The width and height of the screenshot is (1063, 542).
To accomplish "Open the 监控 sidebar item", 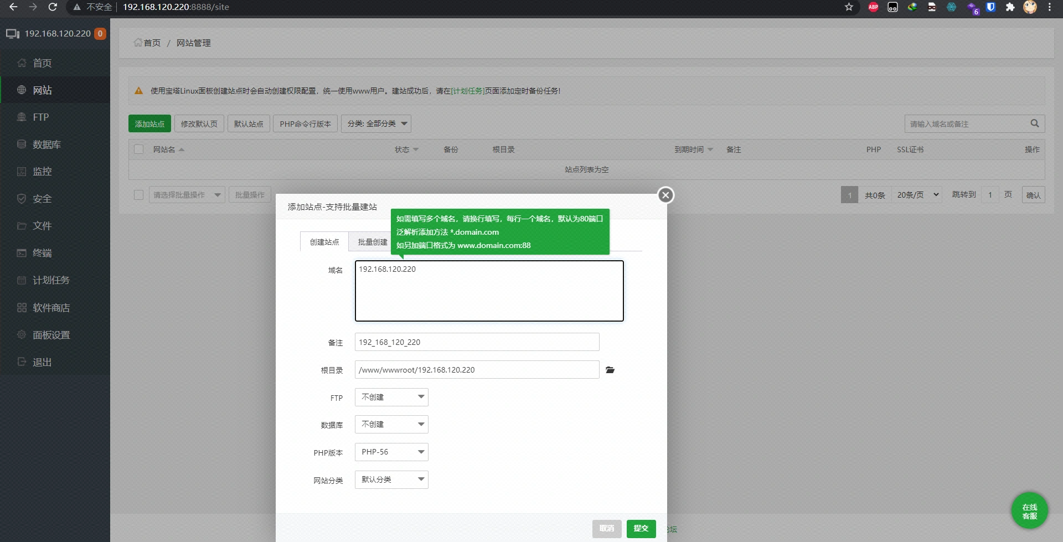I will 55,171.
